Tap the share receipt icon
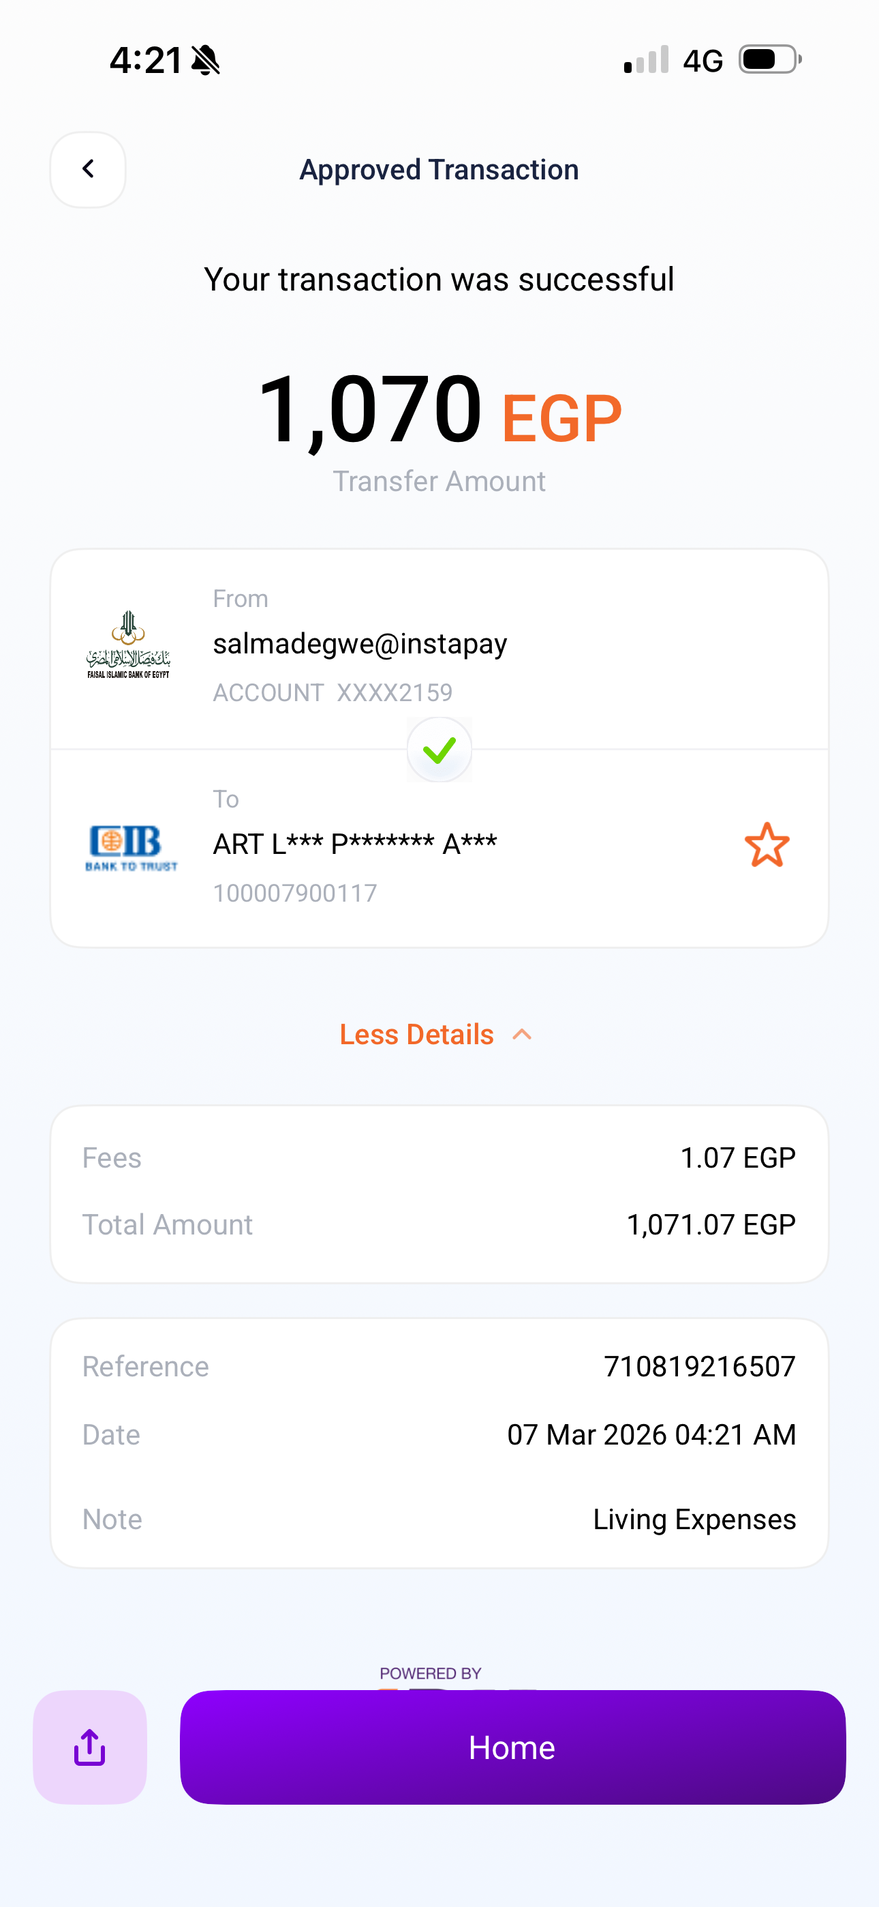This screenshot has height=1907, width=879. (x=89, y=1747)
